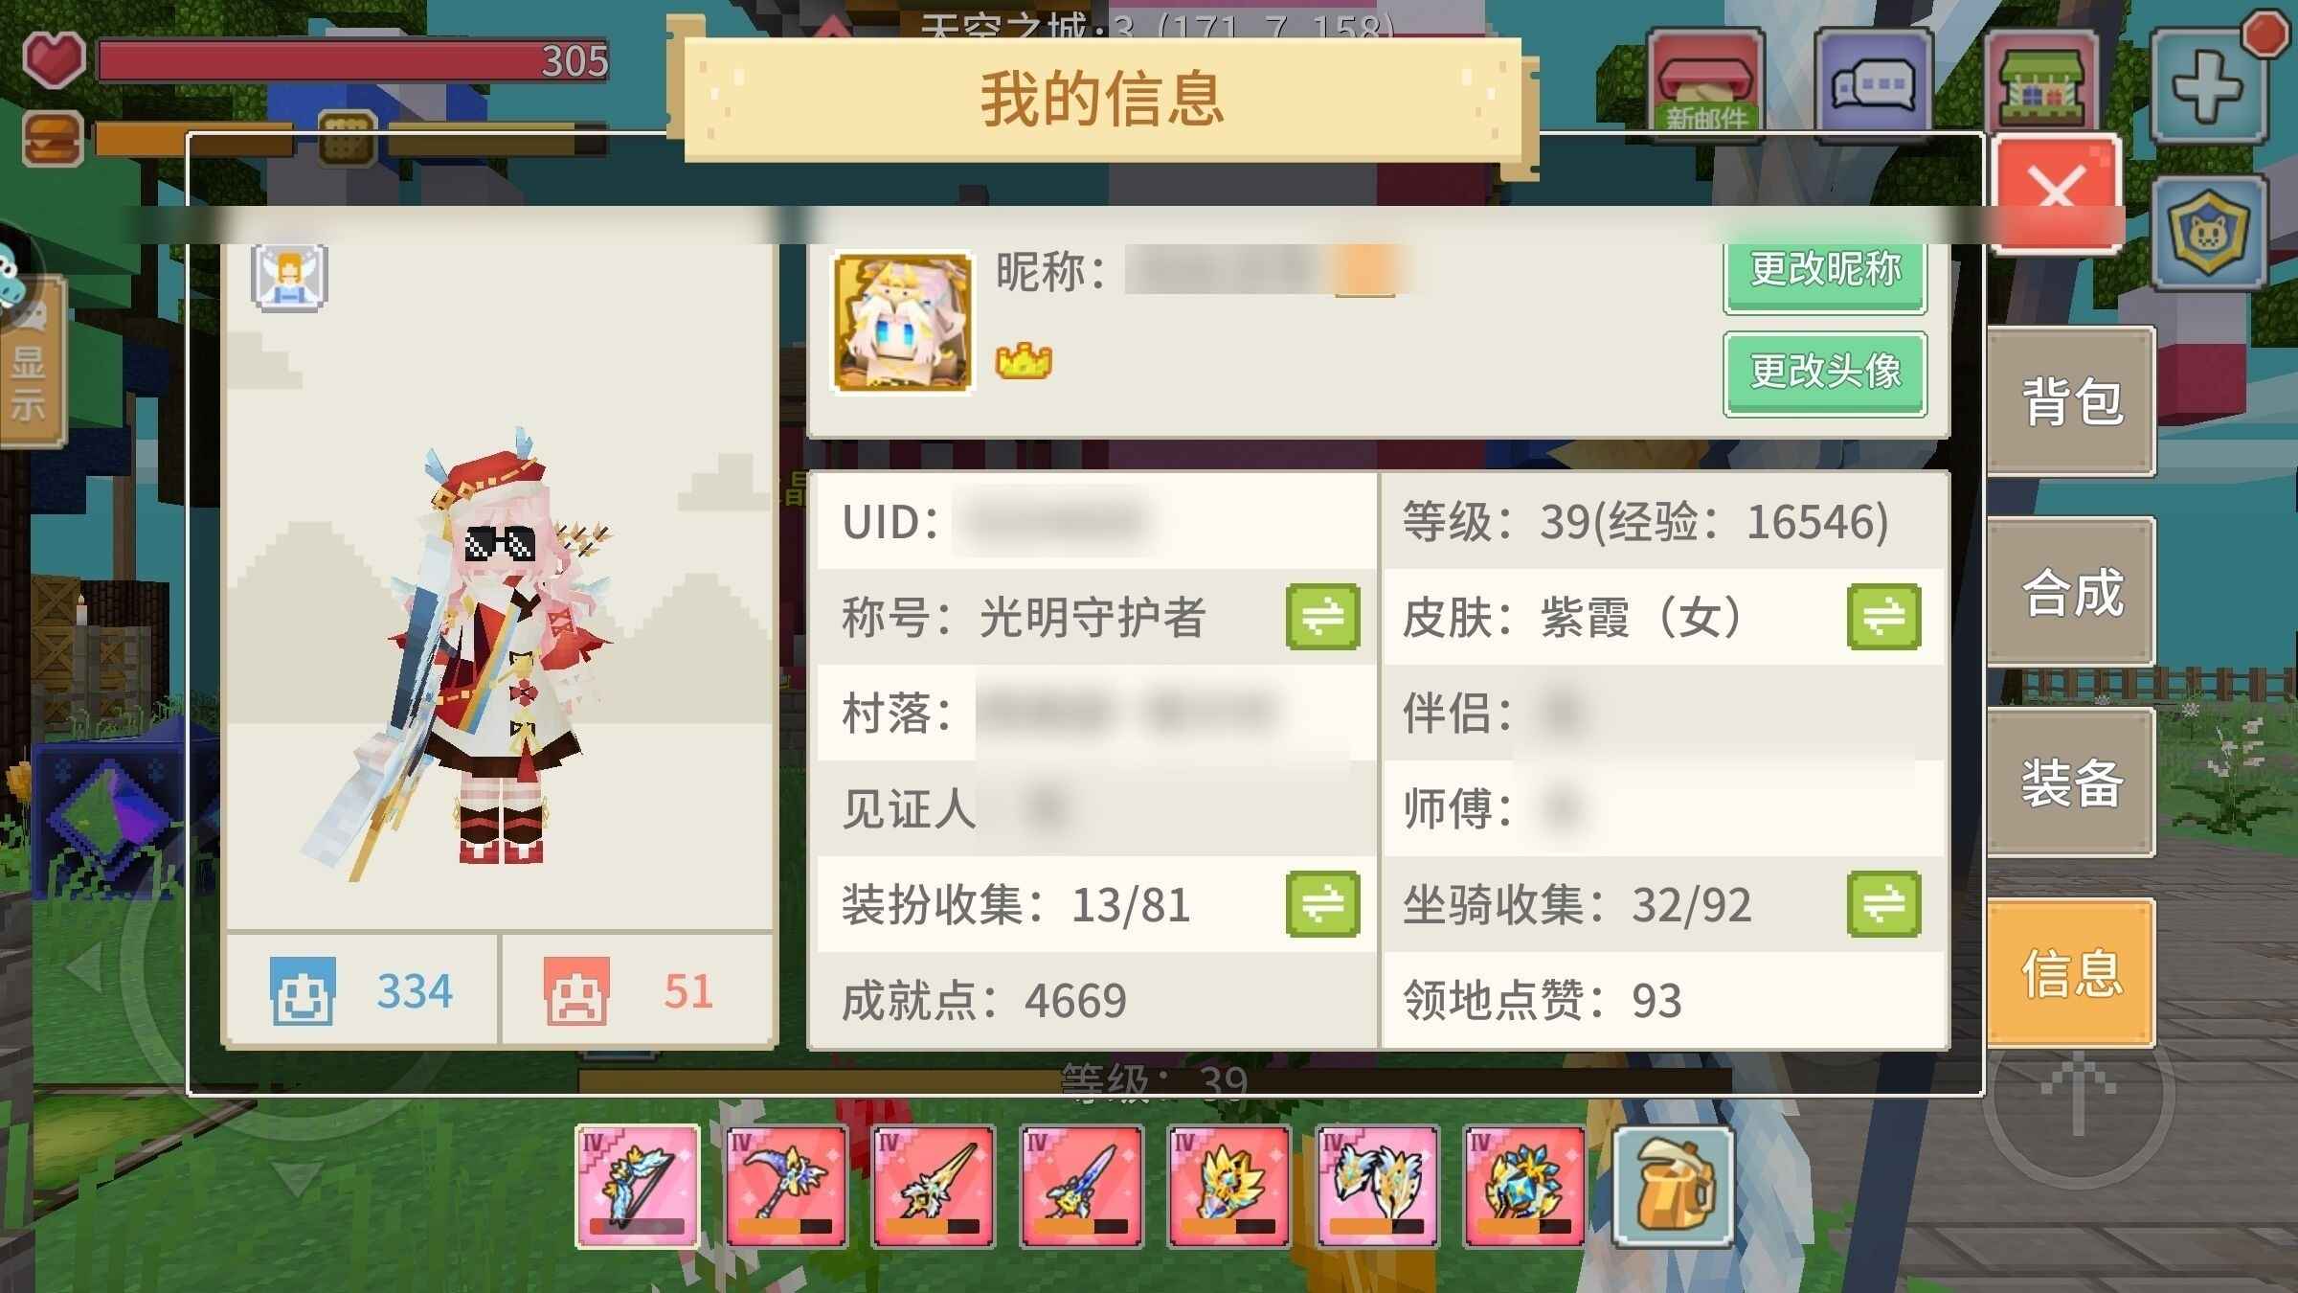Switch to the 背包 tab
Screen dimensions: 2298x1293
click(2071, 400)
